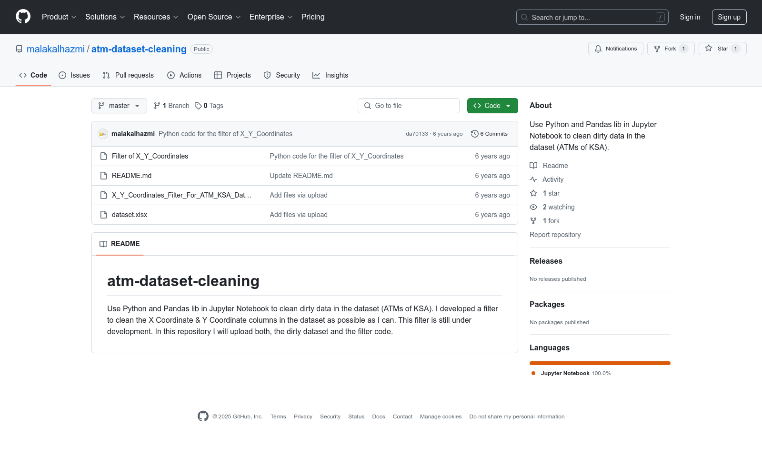Star the atm-dataset-cleaning repository
This screenshot has width=762, height=476.
(722, 49)
